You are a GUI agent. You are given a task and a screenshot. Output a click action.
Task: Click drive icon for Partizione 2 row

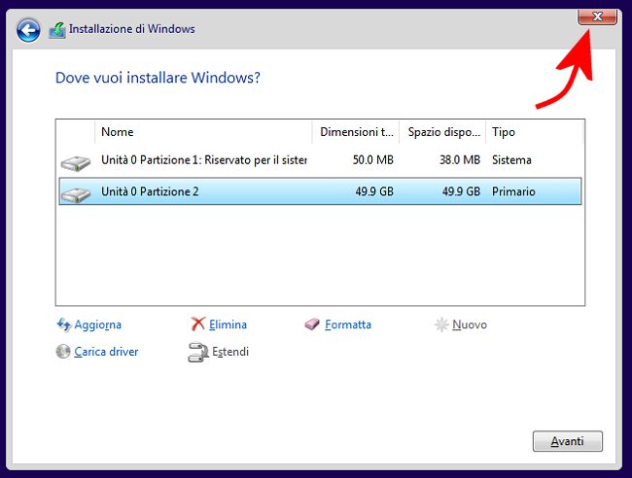[x=76, y=195]
